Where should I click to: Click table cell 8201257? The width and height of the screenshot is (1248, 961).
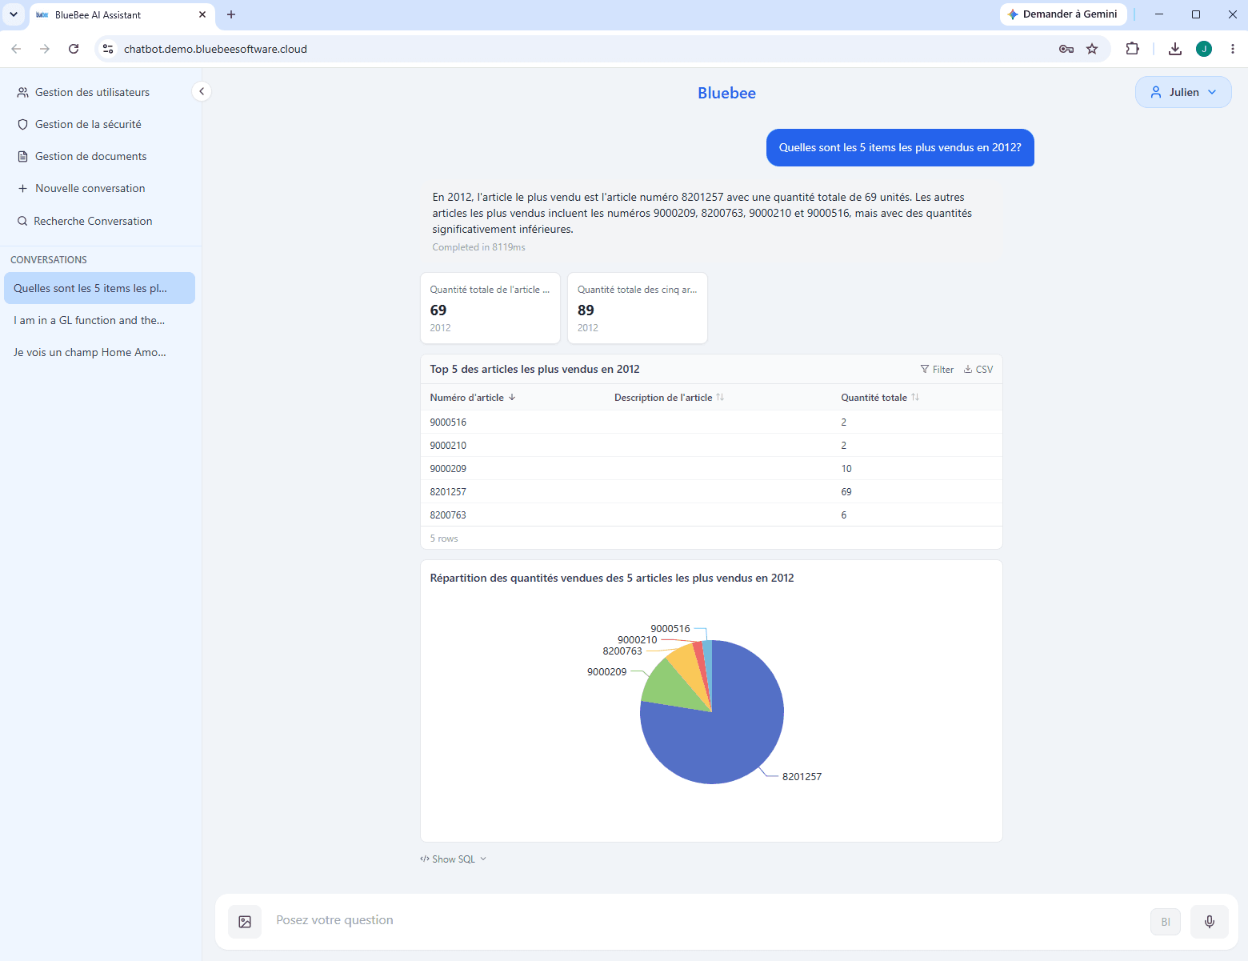[x=448, y=492]
